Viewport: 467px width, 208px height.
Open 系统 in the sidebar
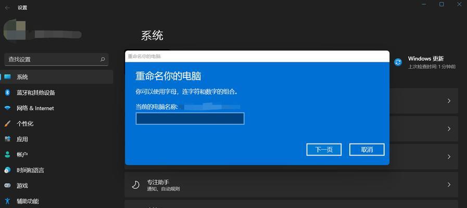[x=57, y=77]
